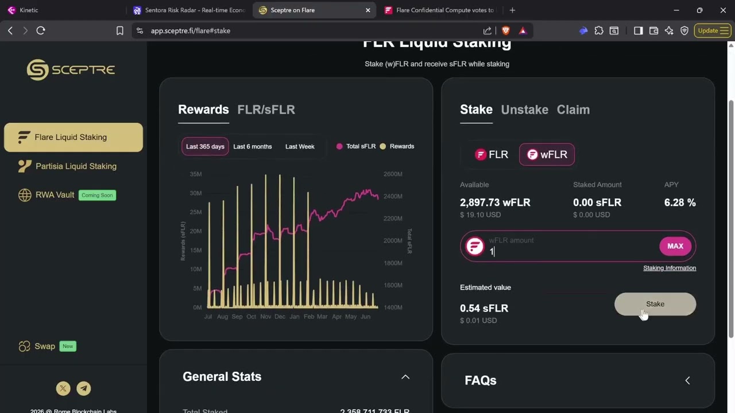Switch to the Flare Confidential Compute tab
The width and height of the screenshot is (735, 413).
[440, 10]
